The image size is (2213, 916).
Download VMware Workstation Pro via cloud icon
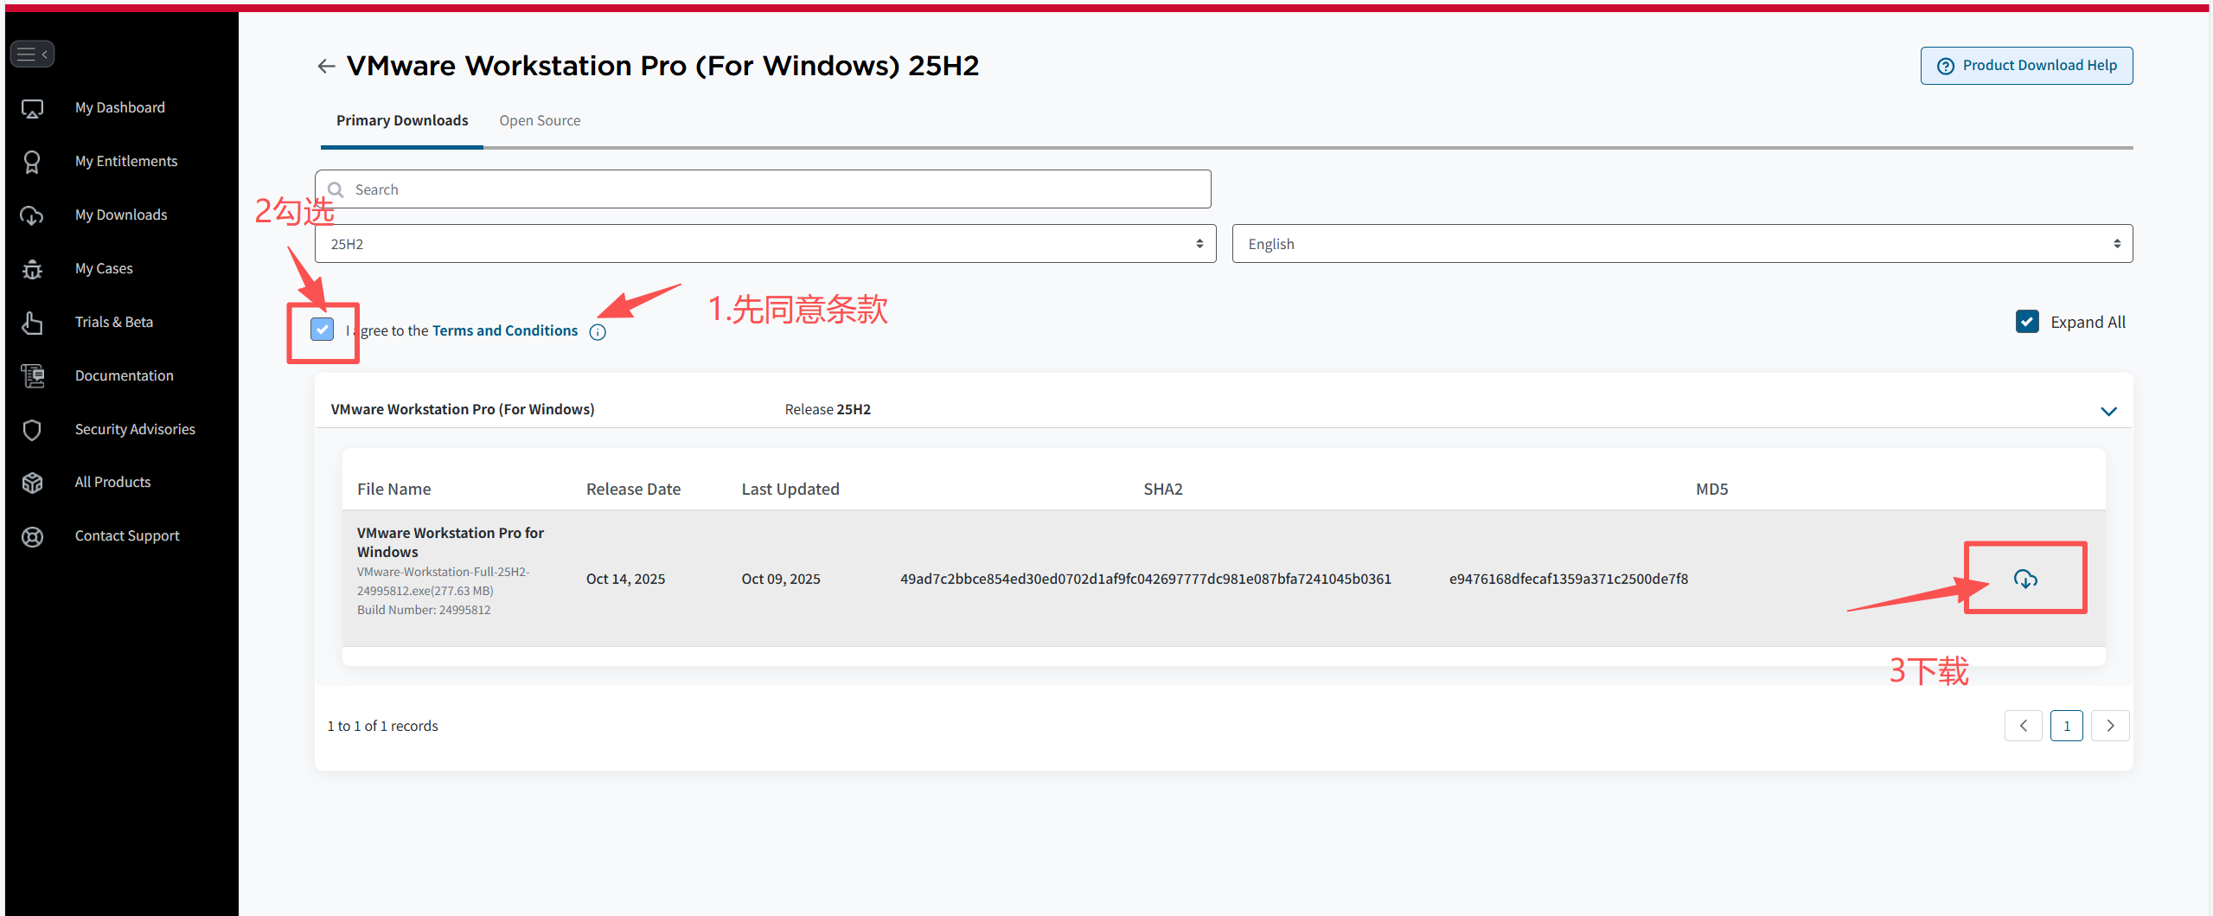(x=2025, y=579)
